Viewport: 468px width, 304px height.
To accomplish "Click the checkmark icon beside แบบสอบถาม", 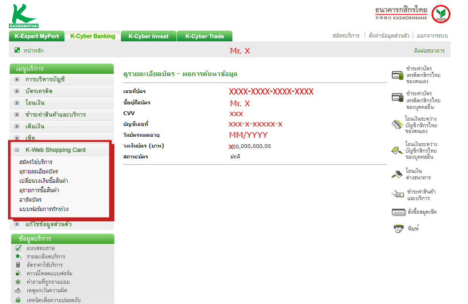I will pyautogui.click(x=18, y=248).
